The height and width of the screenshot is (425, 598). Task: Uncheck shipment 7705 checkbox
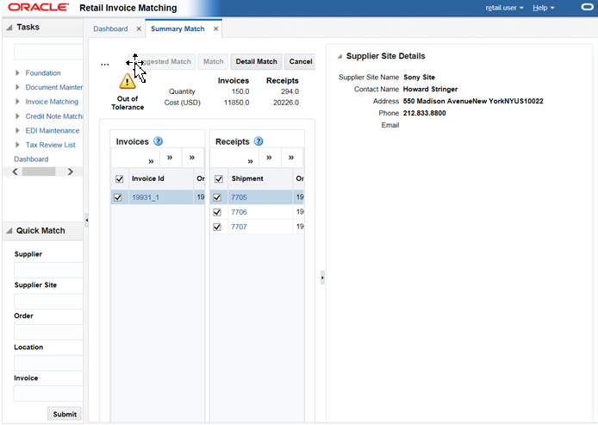217,197
